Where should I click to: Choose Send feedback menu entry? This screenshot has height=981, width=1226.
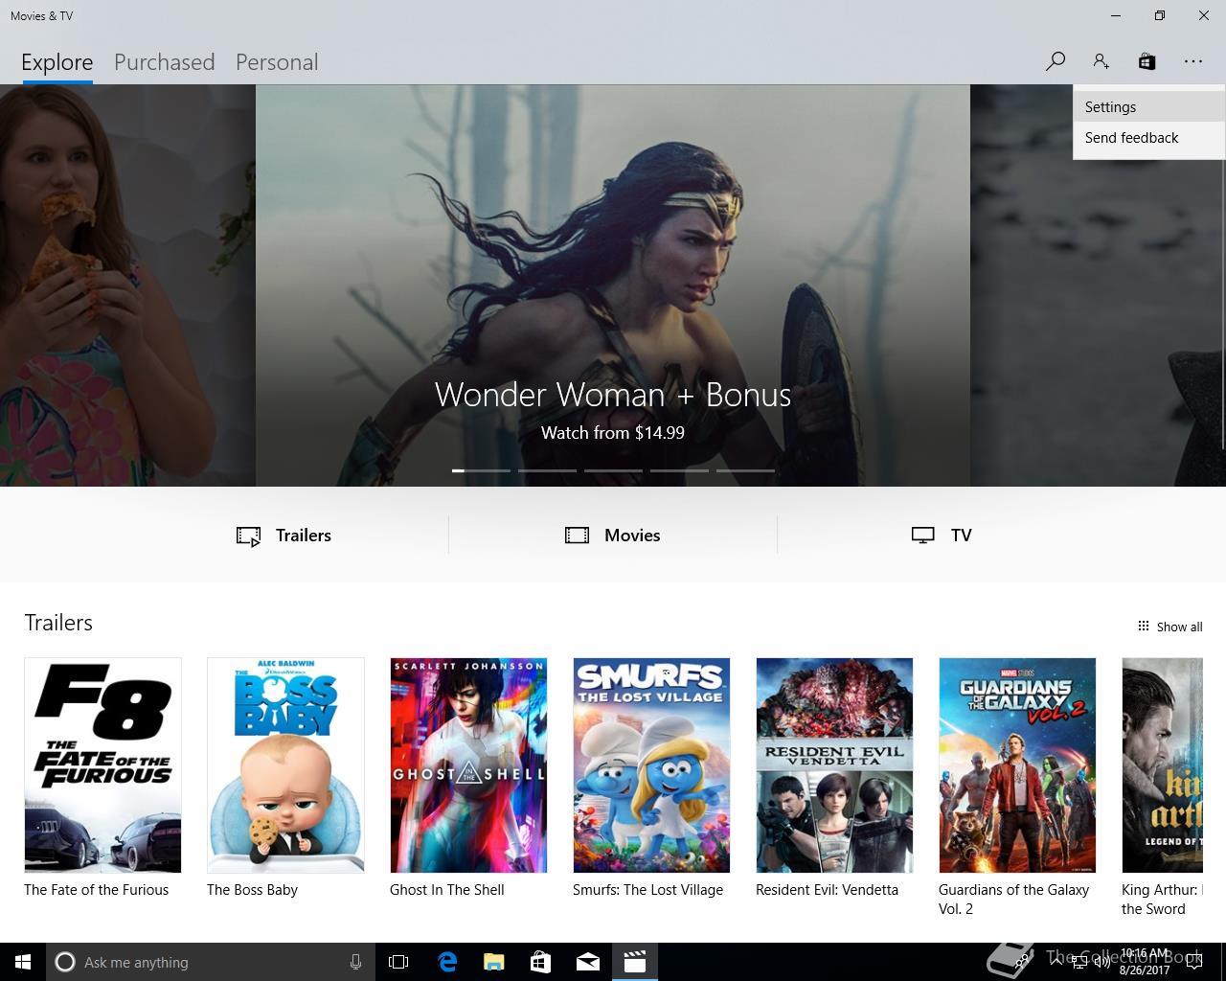[x=1149, y=138]
